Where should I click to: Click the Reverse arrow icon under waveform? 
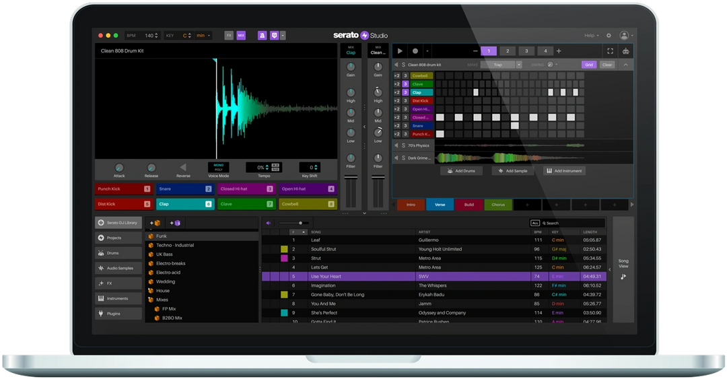click(183, 167)
